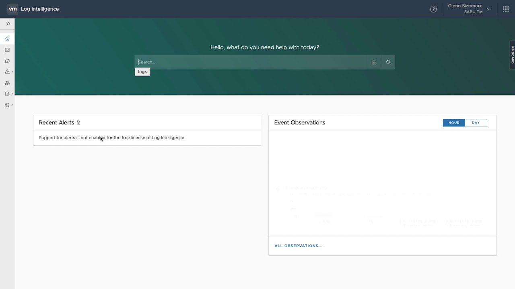
Task: Expand the alerts submenu chevron
Action: [x=12, y=72]
